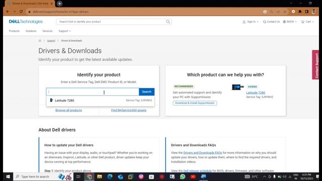The width and height of the screenshot is (322, 181).
Task: Open the Drivers and Downloads FAQs link
Action: pyautogui.click(x=202, y=153)
